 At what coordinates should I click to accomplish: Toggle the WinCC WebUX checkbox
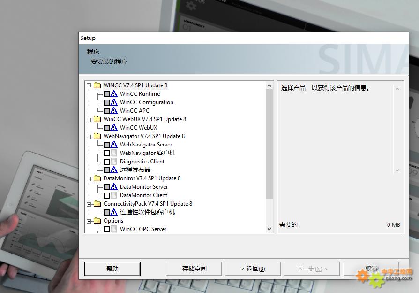pos(106,128)
